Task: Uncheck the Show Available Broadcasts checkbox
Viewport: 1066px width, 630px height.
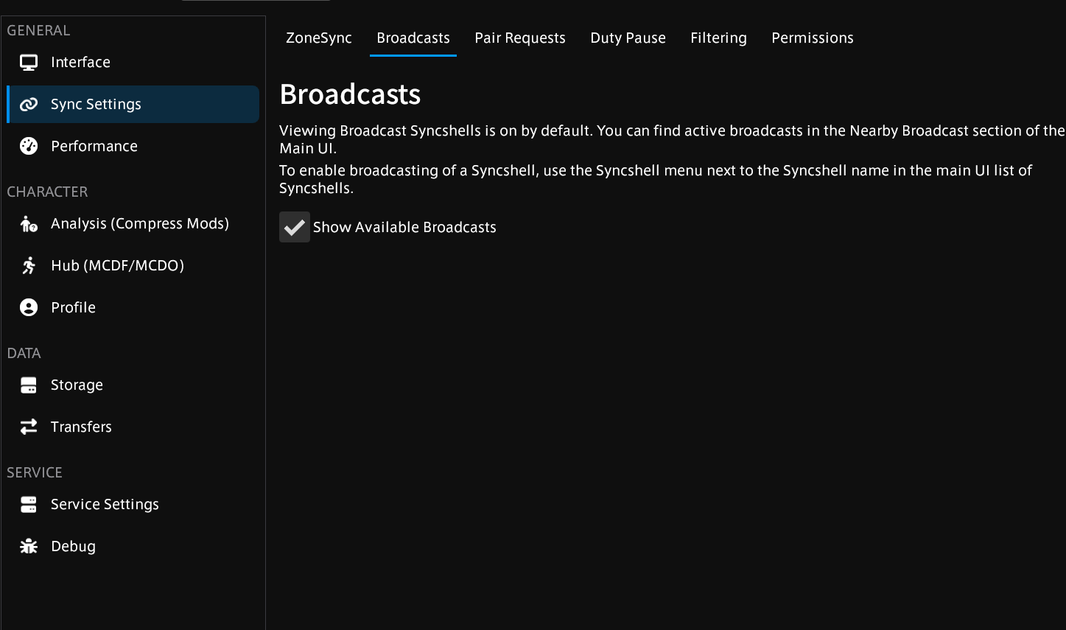Action: (295, 228)
